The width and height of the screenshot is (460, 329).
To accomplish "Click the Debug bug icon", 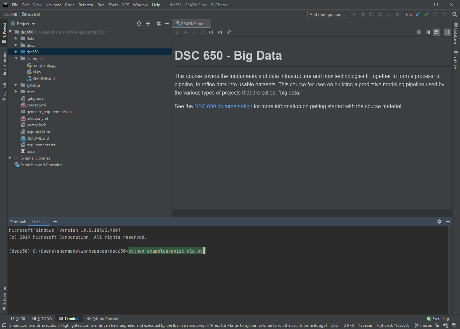I will tap(363, 14).
